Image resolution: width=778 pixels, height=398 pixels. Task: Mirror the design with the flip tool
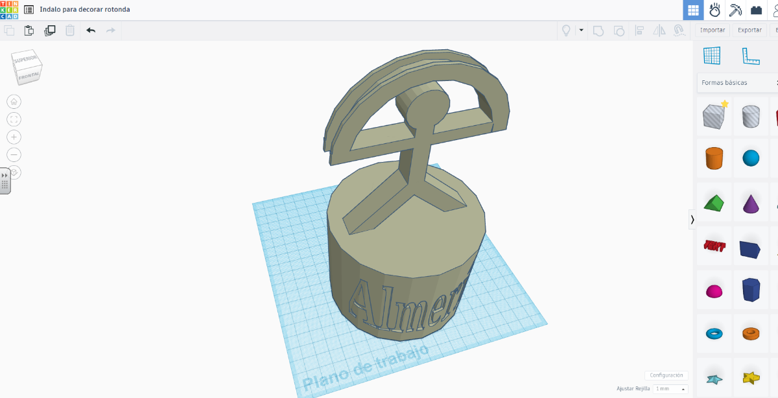658,30
